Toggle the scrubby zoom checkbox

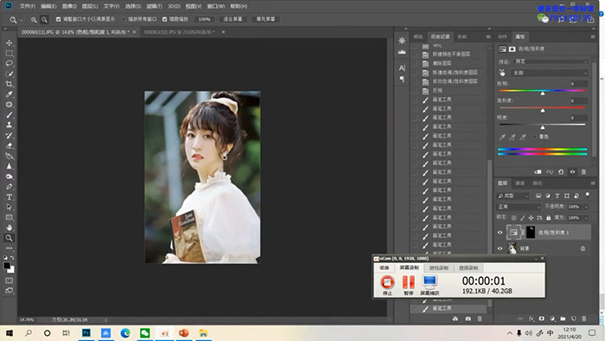point(165,19)
